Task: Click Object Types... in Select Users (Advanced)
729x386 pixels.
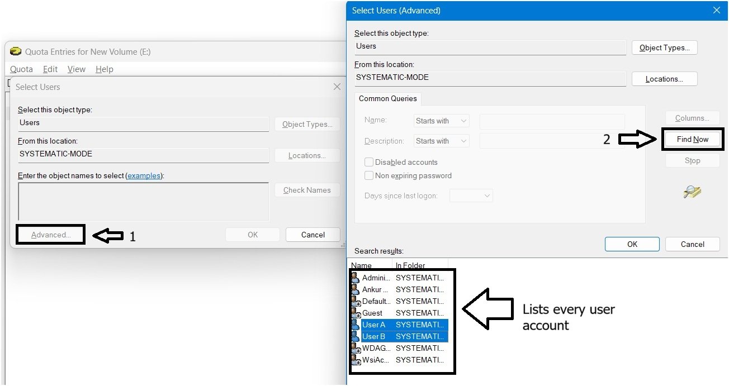Action: point(665,47)
